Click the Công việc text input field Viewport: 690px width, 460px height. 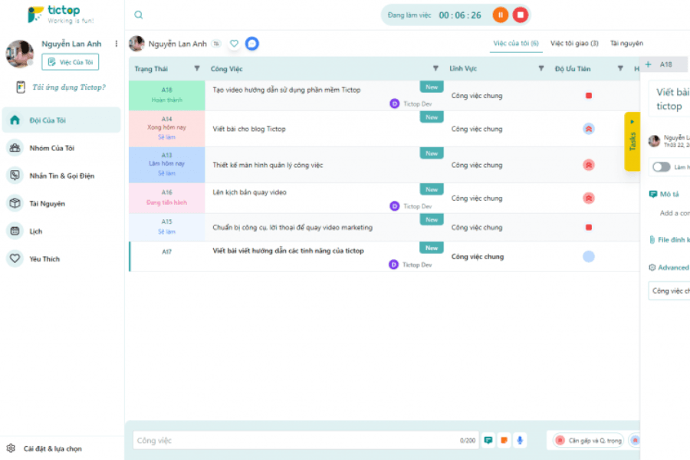[x=295, y=440]
